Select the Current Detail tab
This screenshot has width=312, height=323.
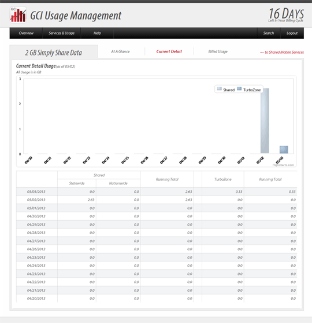click(x=169, y=51)
